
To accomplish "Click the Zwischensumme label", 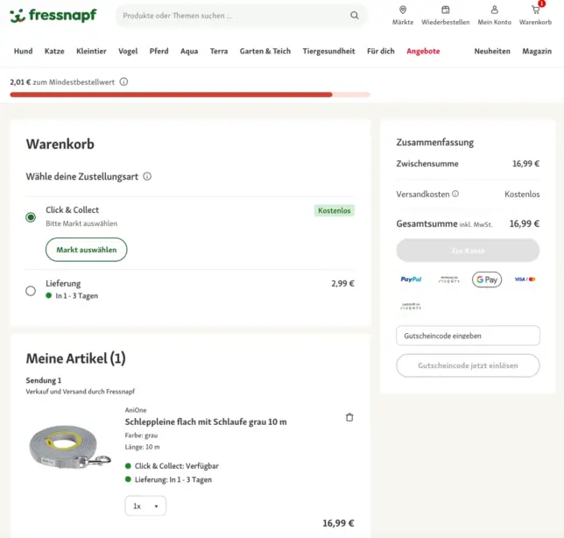I will (x=427, y=163).
